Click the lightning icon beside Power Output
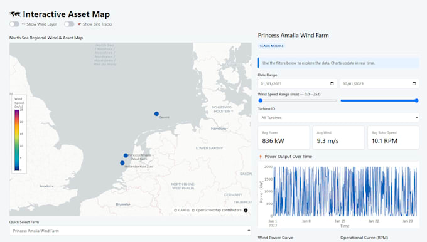 [261, 157]
